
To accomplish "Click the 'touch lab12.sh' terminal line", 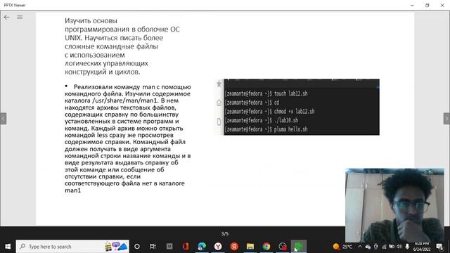I will [x=266, y=93].
